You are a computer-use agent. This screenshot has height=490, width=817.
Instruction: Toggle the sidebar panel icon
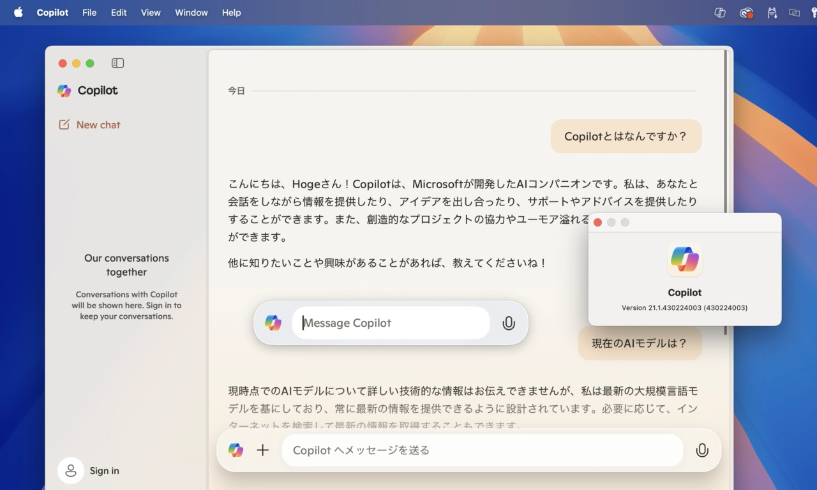click(x=117, y=63)
